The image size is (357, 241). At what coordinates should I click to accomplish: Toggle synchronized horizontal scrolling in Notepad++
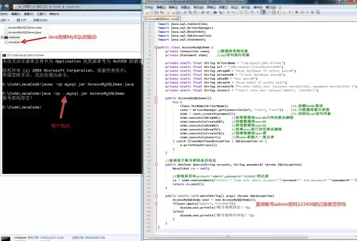(245, 12)
